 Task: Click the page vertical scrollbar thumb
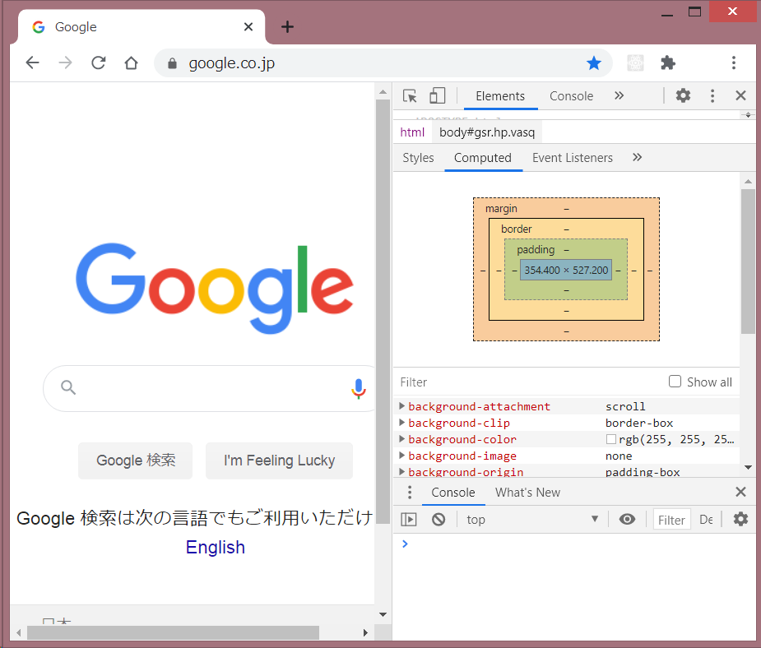(x=383, y=312)
